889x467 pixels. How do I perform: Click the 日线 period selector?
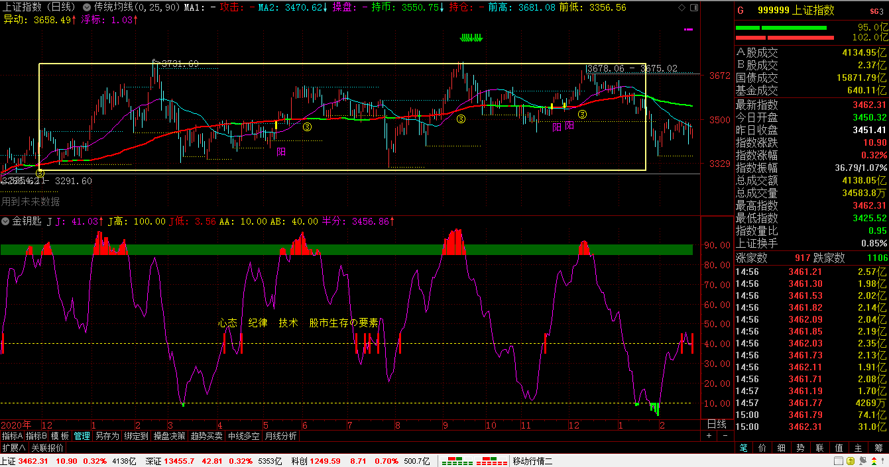coord(717,424)
